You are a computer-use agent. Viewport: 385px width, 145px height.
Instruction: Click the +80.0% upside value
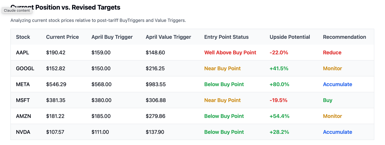click(x=279, y=84)
